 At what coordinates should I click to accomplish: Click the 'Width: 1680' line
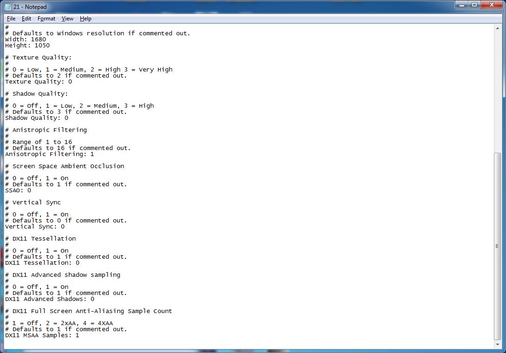[x=26, y=39]
